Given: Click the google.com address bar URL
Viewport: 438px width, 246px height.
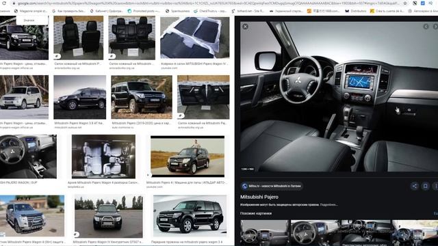Looking at the screenshot, I should click(208, 3).
